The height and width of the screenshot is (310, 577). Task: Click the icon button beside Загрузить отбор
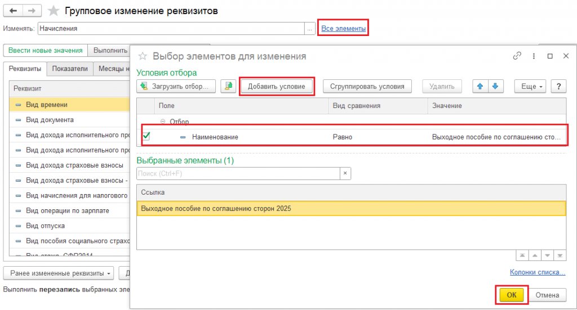pyautogui.click(x=228, y=86)
